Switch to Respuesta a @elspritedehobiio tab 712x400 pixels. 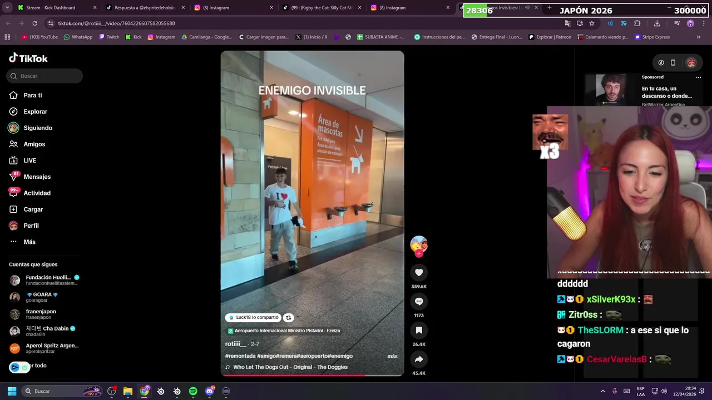click(x=145, y=8)
